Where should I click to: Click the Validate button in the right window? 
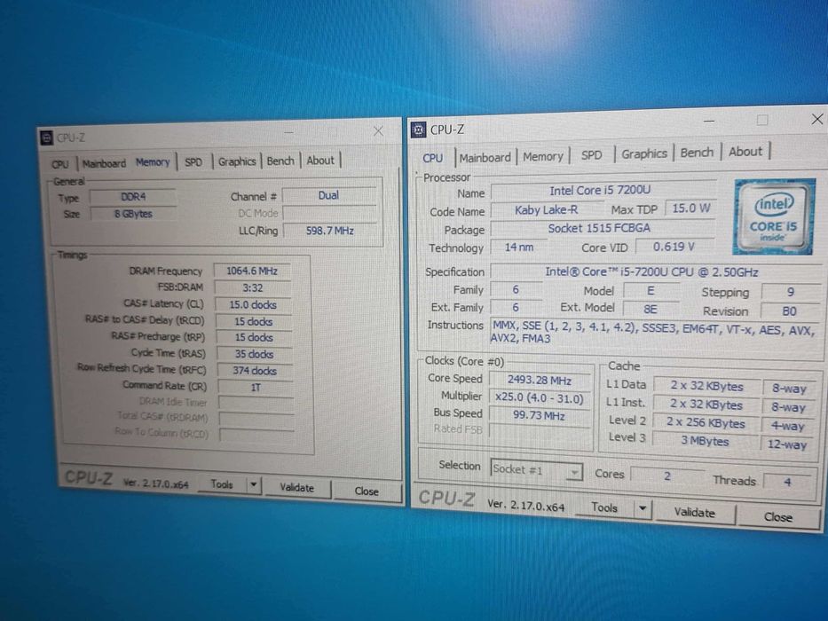(x=694, y=512)
